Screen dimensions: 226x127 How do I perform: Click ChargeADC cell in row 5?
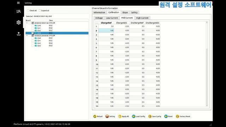coord(121,43)
